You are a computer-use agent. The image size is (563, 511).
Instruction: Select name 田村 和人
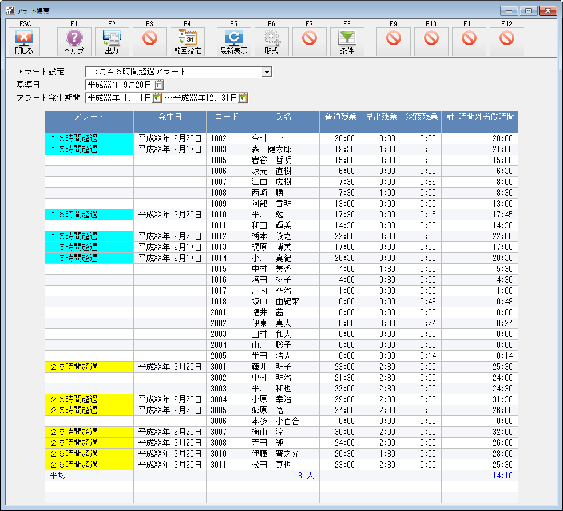(x=283, y=334)
